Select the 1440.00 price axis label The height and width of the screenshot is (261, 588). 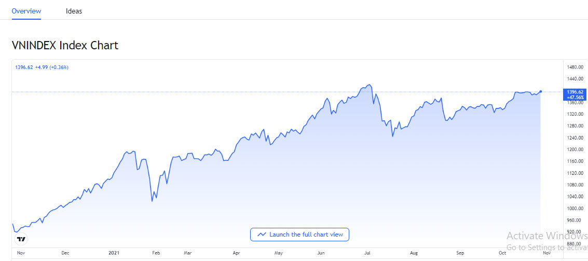tap(576, 79)
